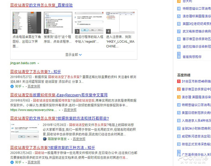Open 百度快照 for the 2019年6月27日 result
The width and height of the screenshot is (211, 166).
tap(34, 86)
